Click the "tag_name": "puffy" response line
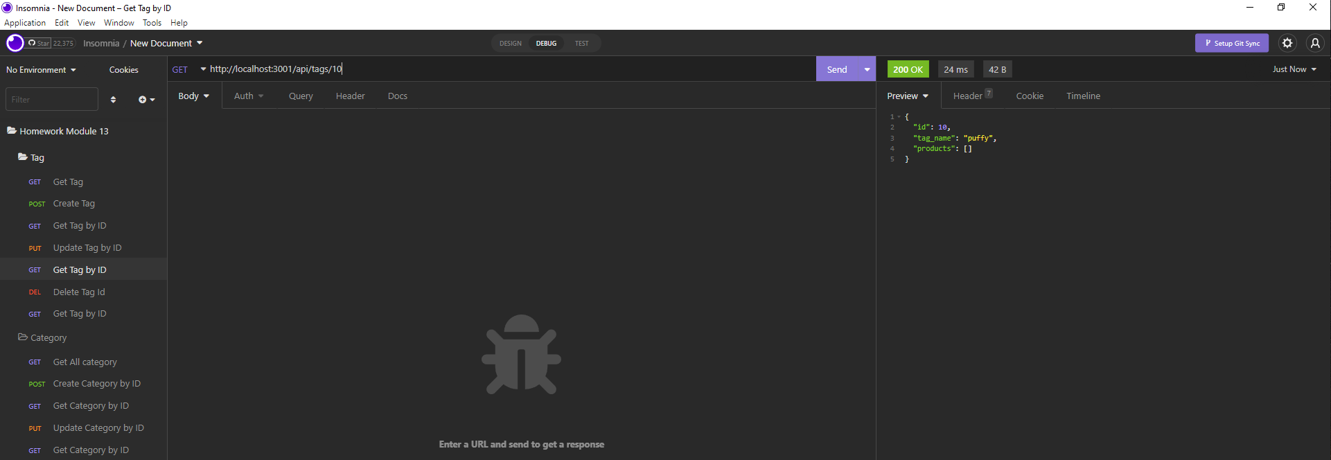Screen dimensions: 1331x460 click(955, 138)
